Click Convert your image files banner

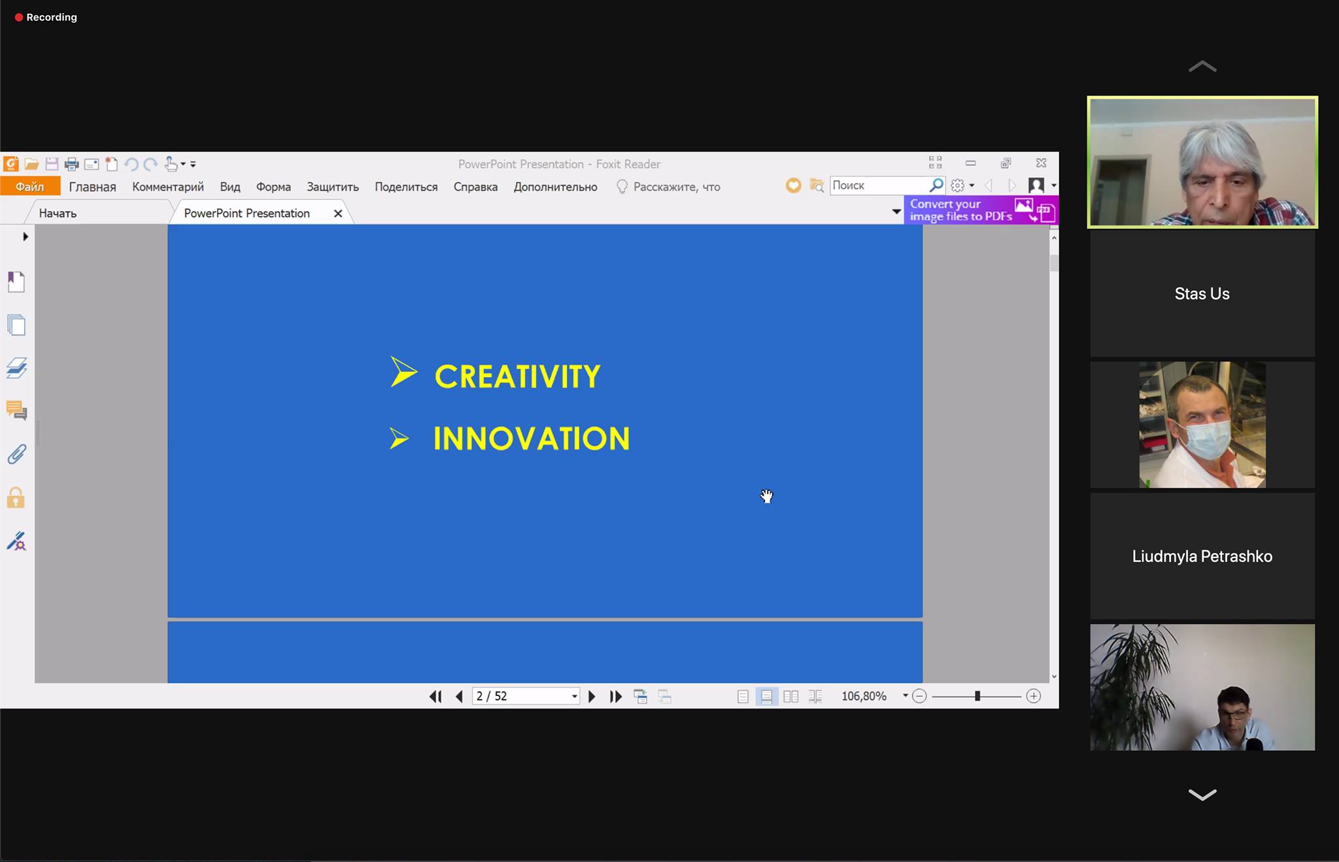click(x=979, y=210)
